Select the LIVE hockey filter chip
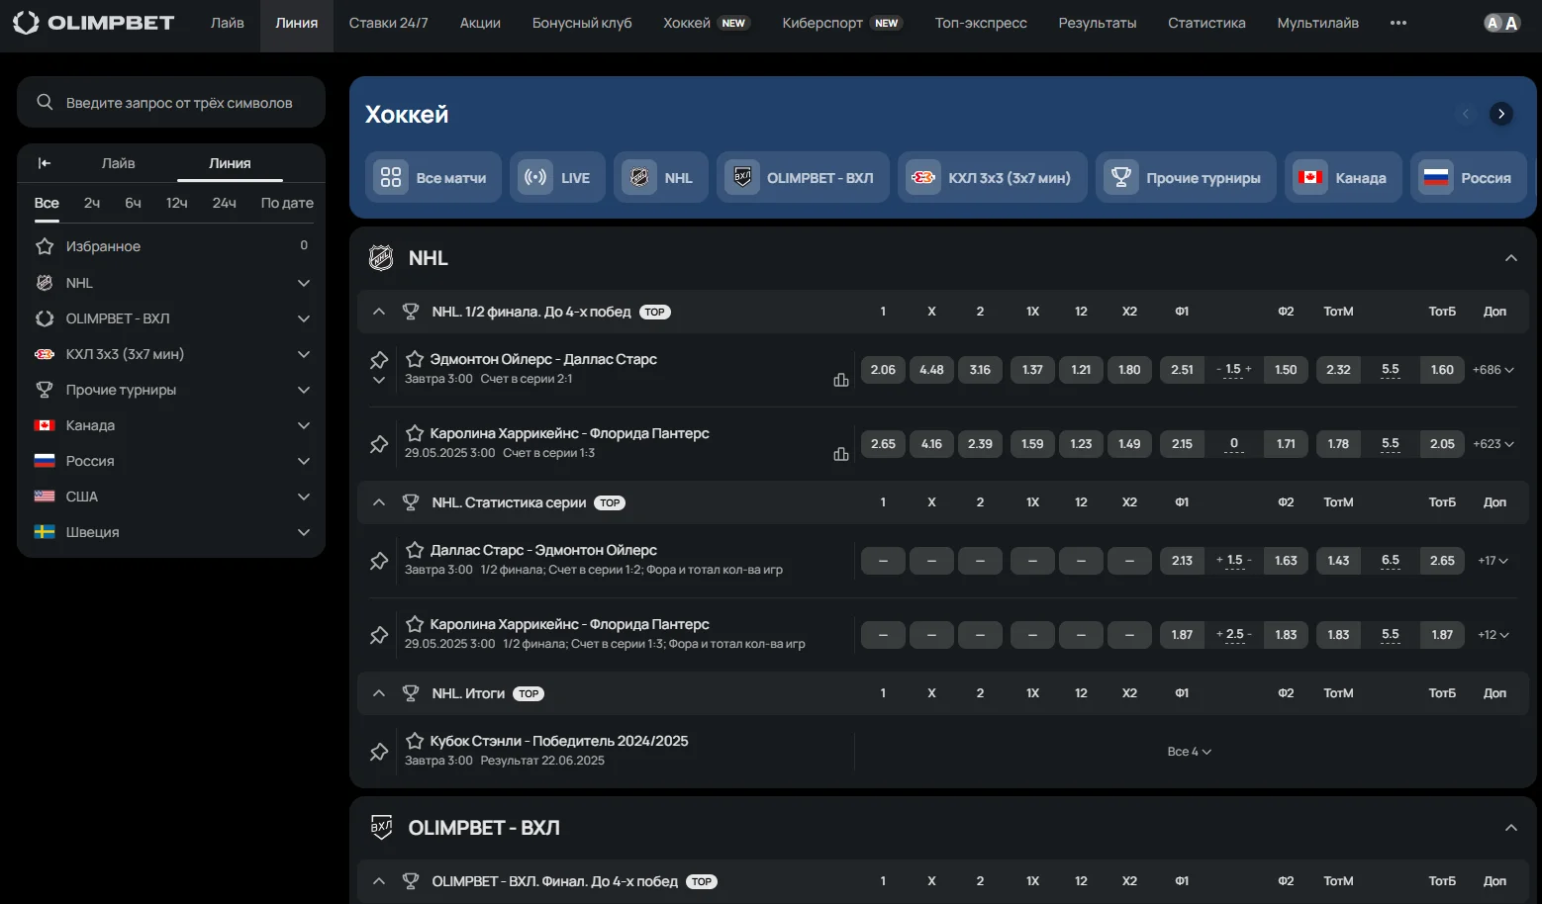This screenshot has width=1542, height=904. click(x=557, y=178)
